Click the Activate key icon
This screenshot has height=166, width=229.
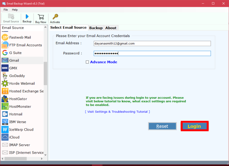click(55, 17)
